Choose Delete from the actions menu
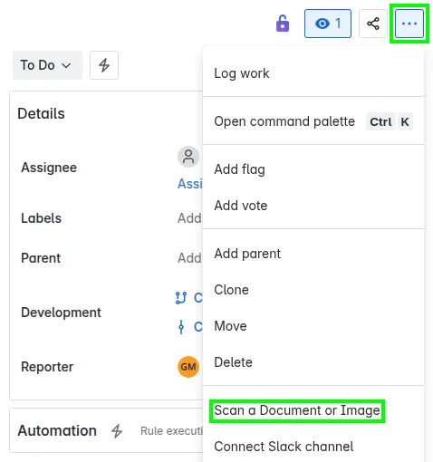This screenshot has height=462, width=433. [x=313, y=362]
